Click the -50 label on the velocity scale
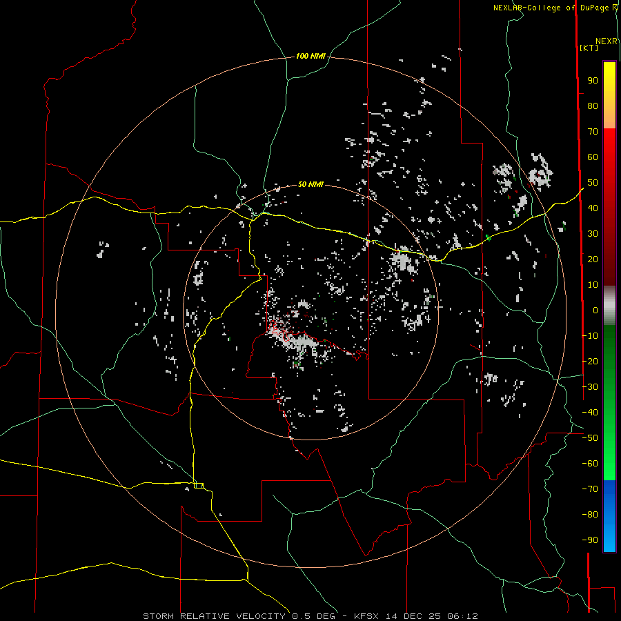621x621 pixels. coord(590,438)
